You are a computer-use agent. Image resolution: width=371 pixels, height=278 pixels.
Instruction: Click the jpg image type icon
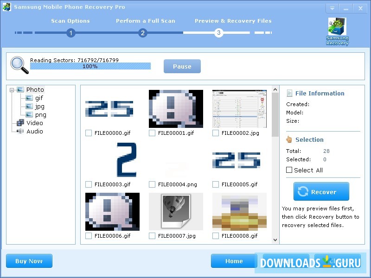coord(29,107)
